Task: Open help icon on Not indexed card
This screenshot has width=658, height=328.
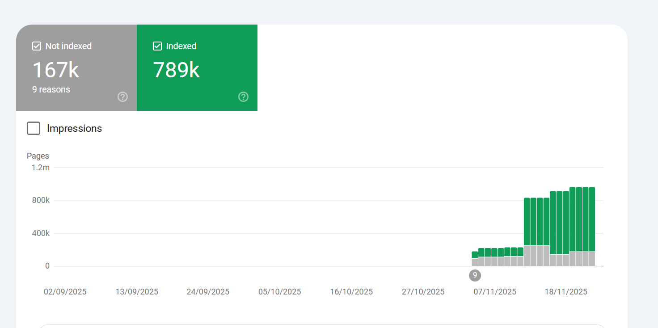Action: pyautogui.click(x=122, y=97)
